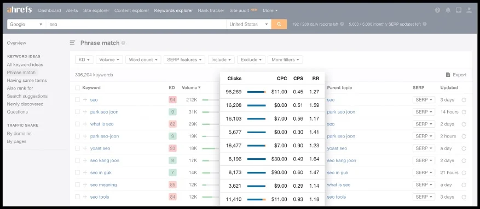Open the KD filter dropdown
Screen dimensions: 480x209
point(84,59)
